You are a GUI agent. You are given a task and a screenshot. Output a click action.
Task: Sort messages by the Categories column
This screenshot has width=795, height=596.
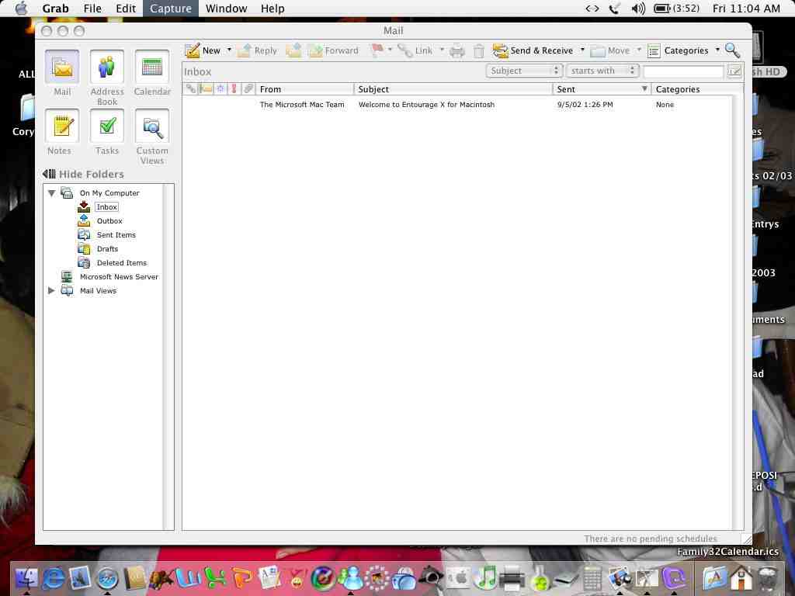coord(697,89)
